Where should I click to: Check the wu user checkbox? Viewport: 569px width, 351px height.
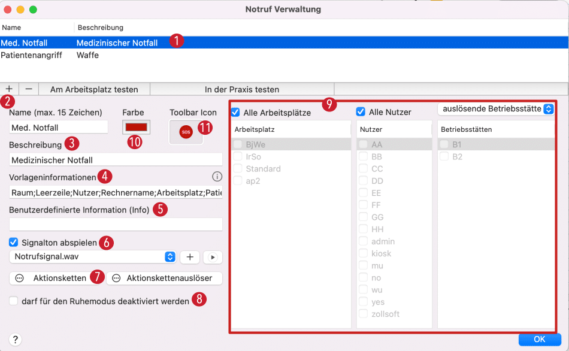(363, 290)
